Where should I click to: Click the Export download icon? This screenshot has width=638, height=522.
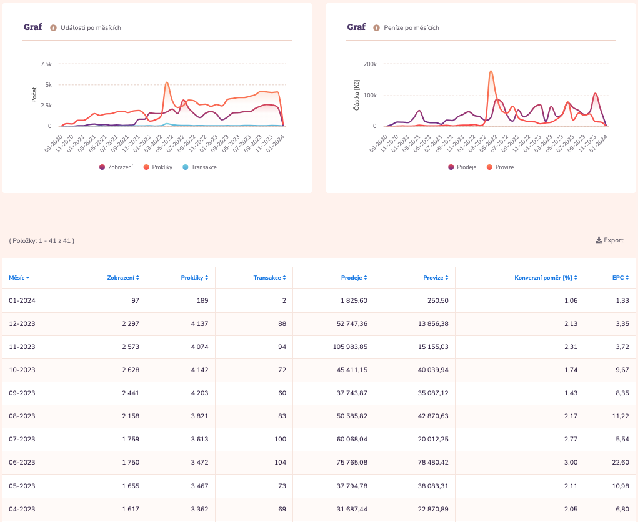tap(598, 240)
